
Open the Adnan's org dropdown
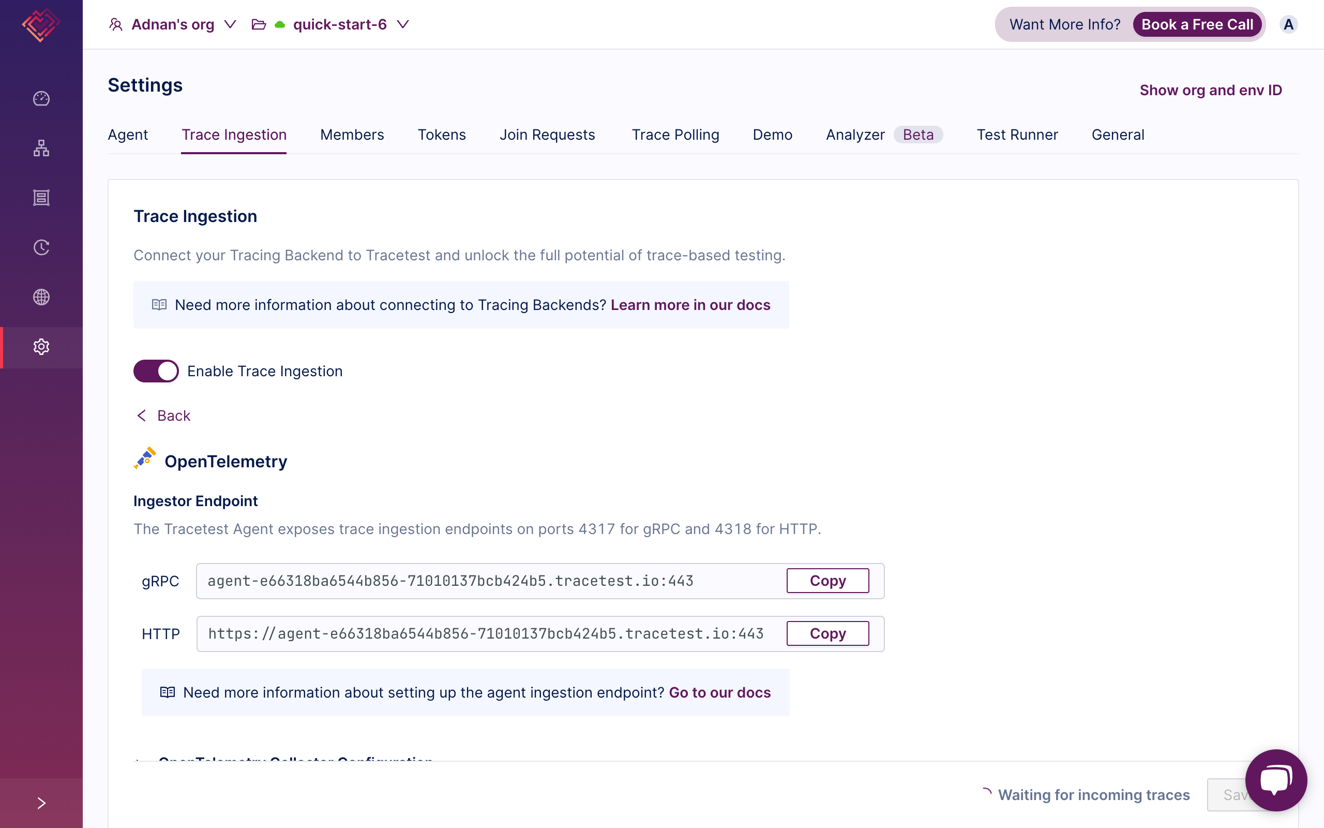(173, 25)
